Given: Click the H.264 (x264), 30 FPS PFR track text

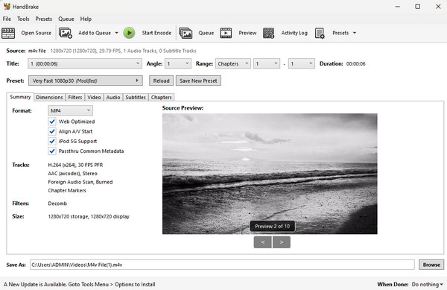Looking at the screenshot, I should coord(75,165).
